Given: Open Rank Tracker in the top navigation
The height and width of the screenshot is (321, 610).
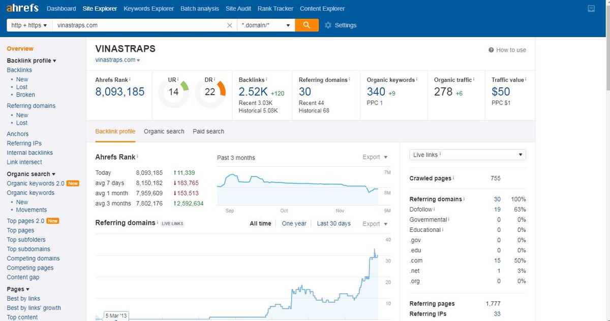Looking at the screenshot, I should (276, 9).
